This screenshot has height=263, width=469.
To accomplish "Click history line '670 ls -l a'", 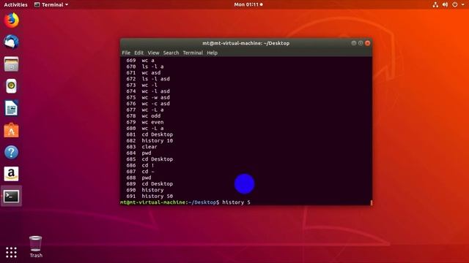I will coord(145,66).
